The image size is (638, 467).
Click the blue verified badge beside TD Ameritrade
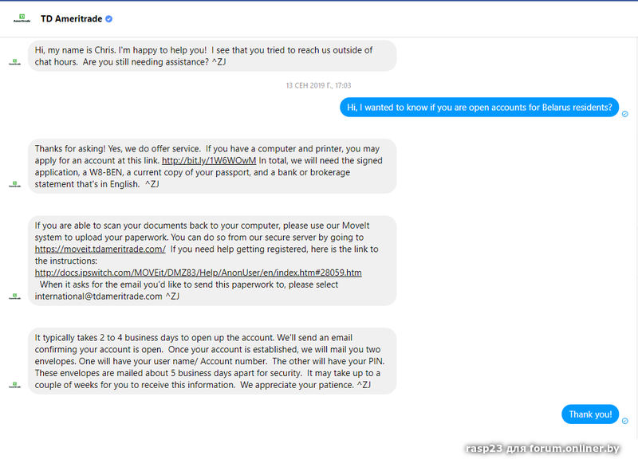coord(108,18)
